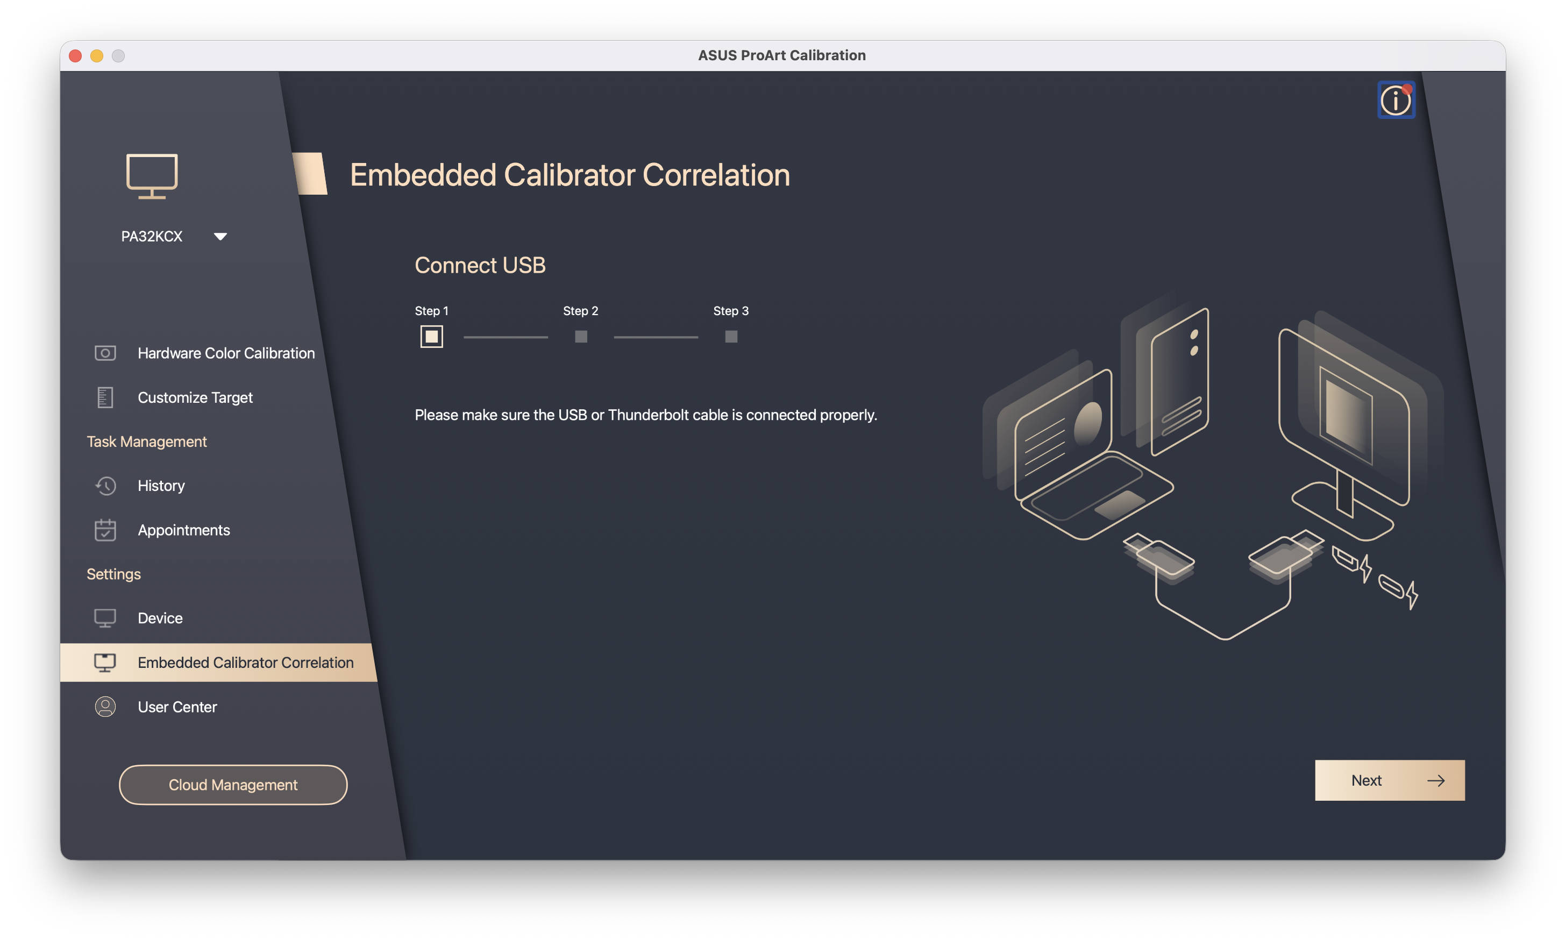Screen dimensions: 1566x940
Task: Collapse the Task Management section
Action: point(146,441)
